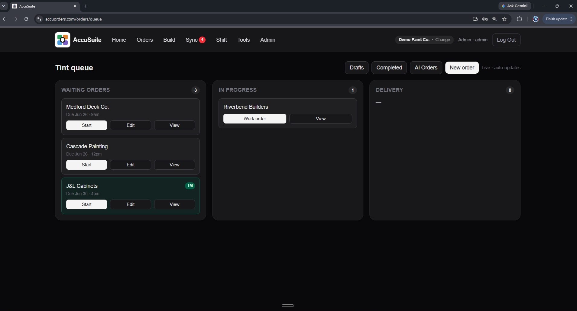Click the J&L Cabinets card title
The width and height of the screenshot is (577, 311).
click(82, 186)
